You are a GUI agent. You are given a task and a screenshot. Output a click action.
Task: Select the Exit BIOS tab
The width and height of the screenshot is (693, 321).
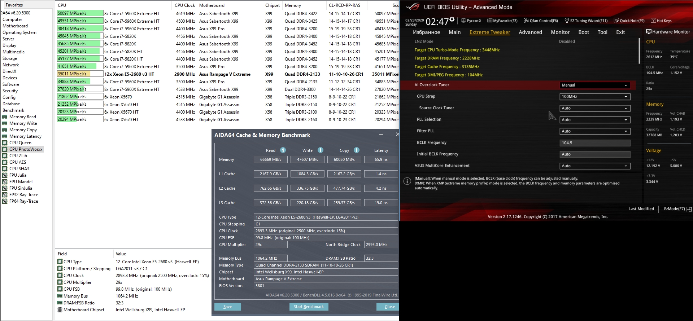[620, 32]
